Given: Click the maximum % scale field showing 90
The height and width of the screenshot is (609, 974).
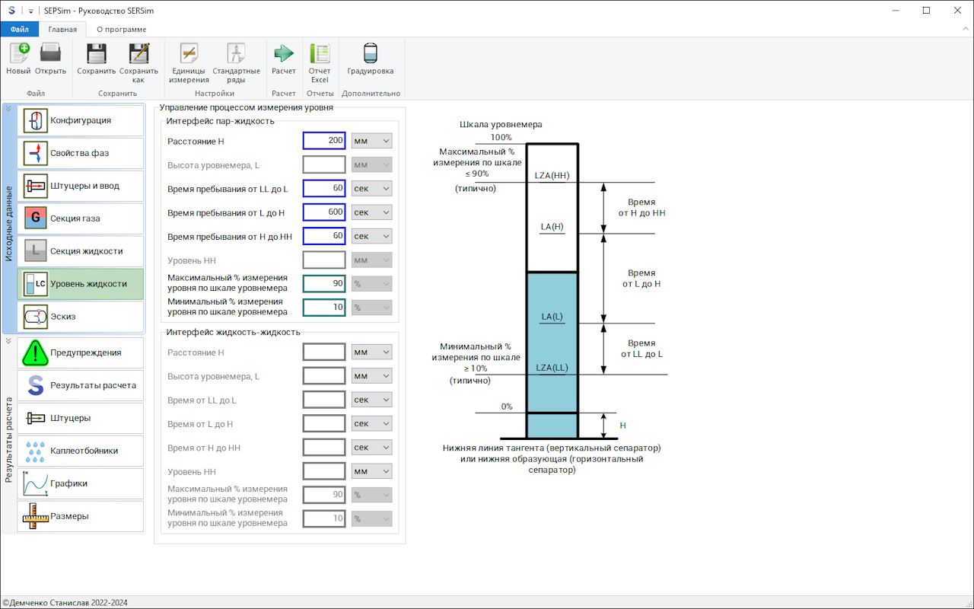Looking at the screenshot, I should 324,283.
